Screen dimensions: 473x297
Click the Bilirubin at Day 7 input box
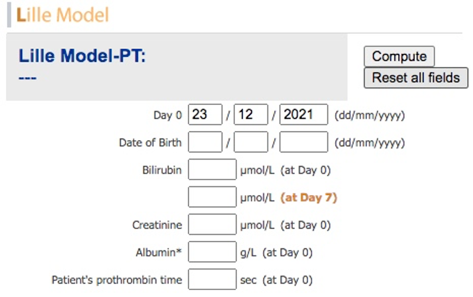coord(212,197)
